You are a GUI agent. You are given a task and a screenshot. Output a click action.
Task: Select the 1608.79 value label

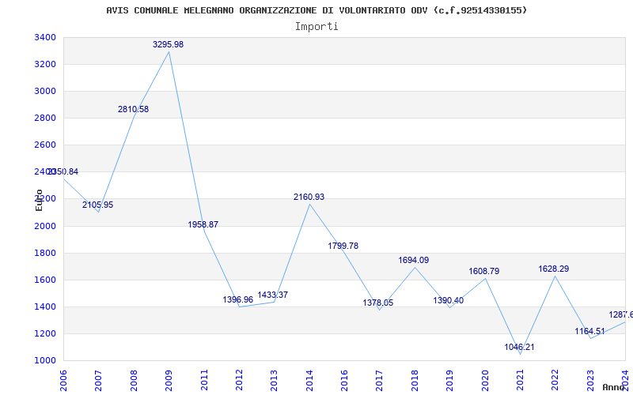tap(483, 271)
